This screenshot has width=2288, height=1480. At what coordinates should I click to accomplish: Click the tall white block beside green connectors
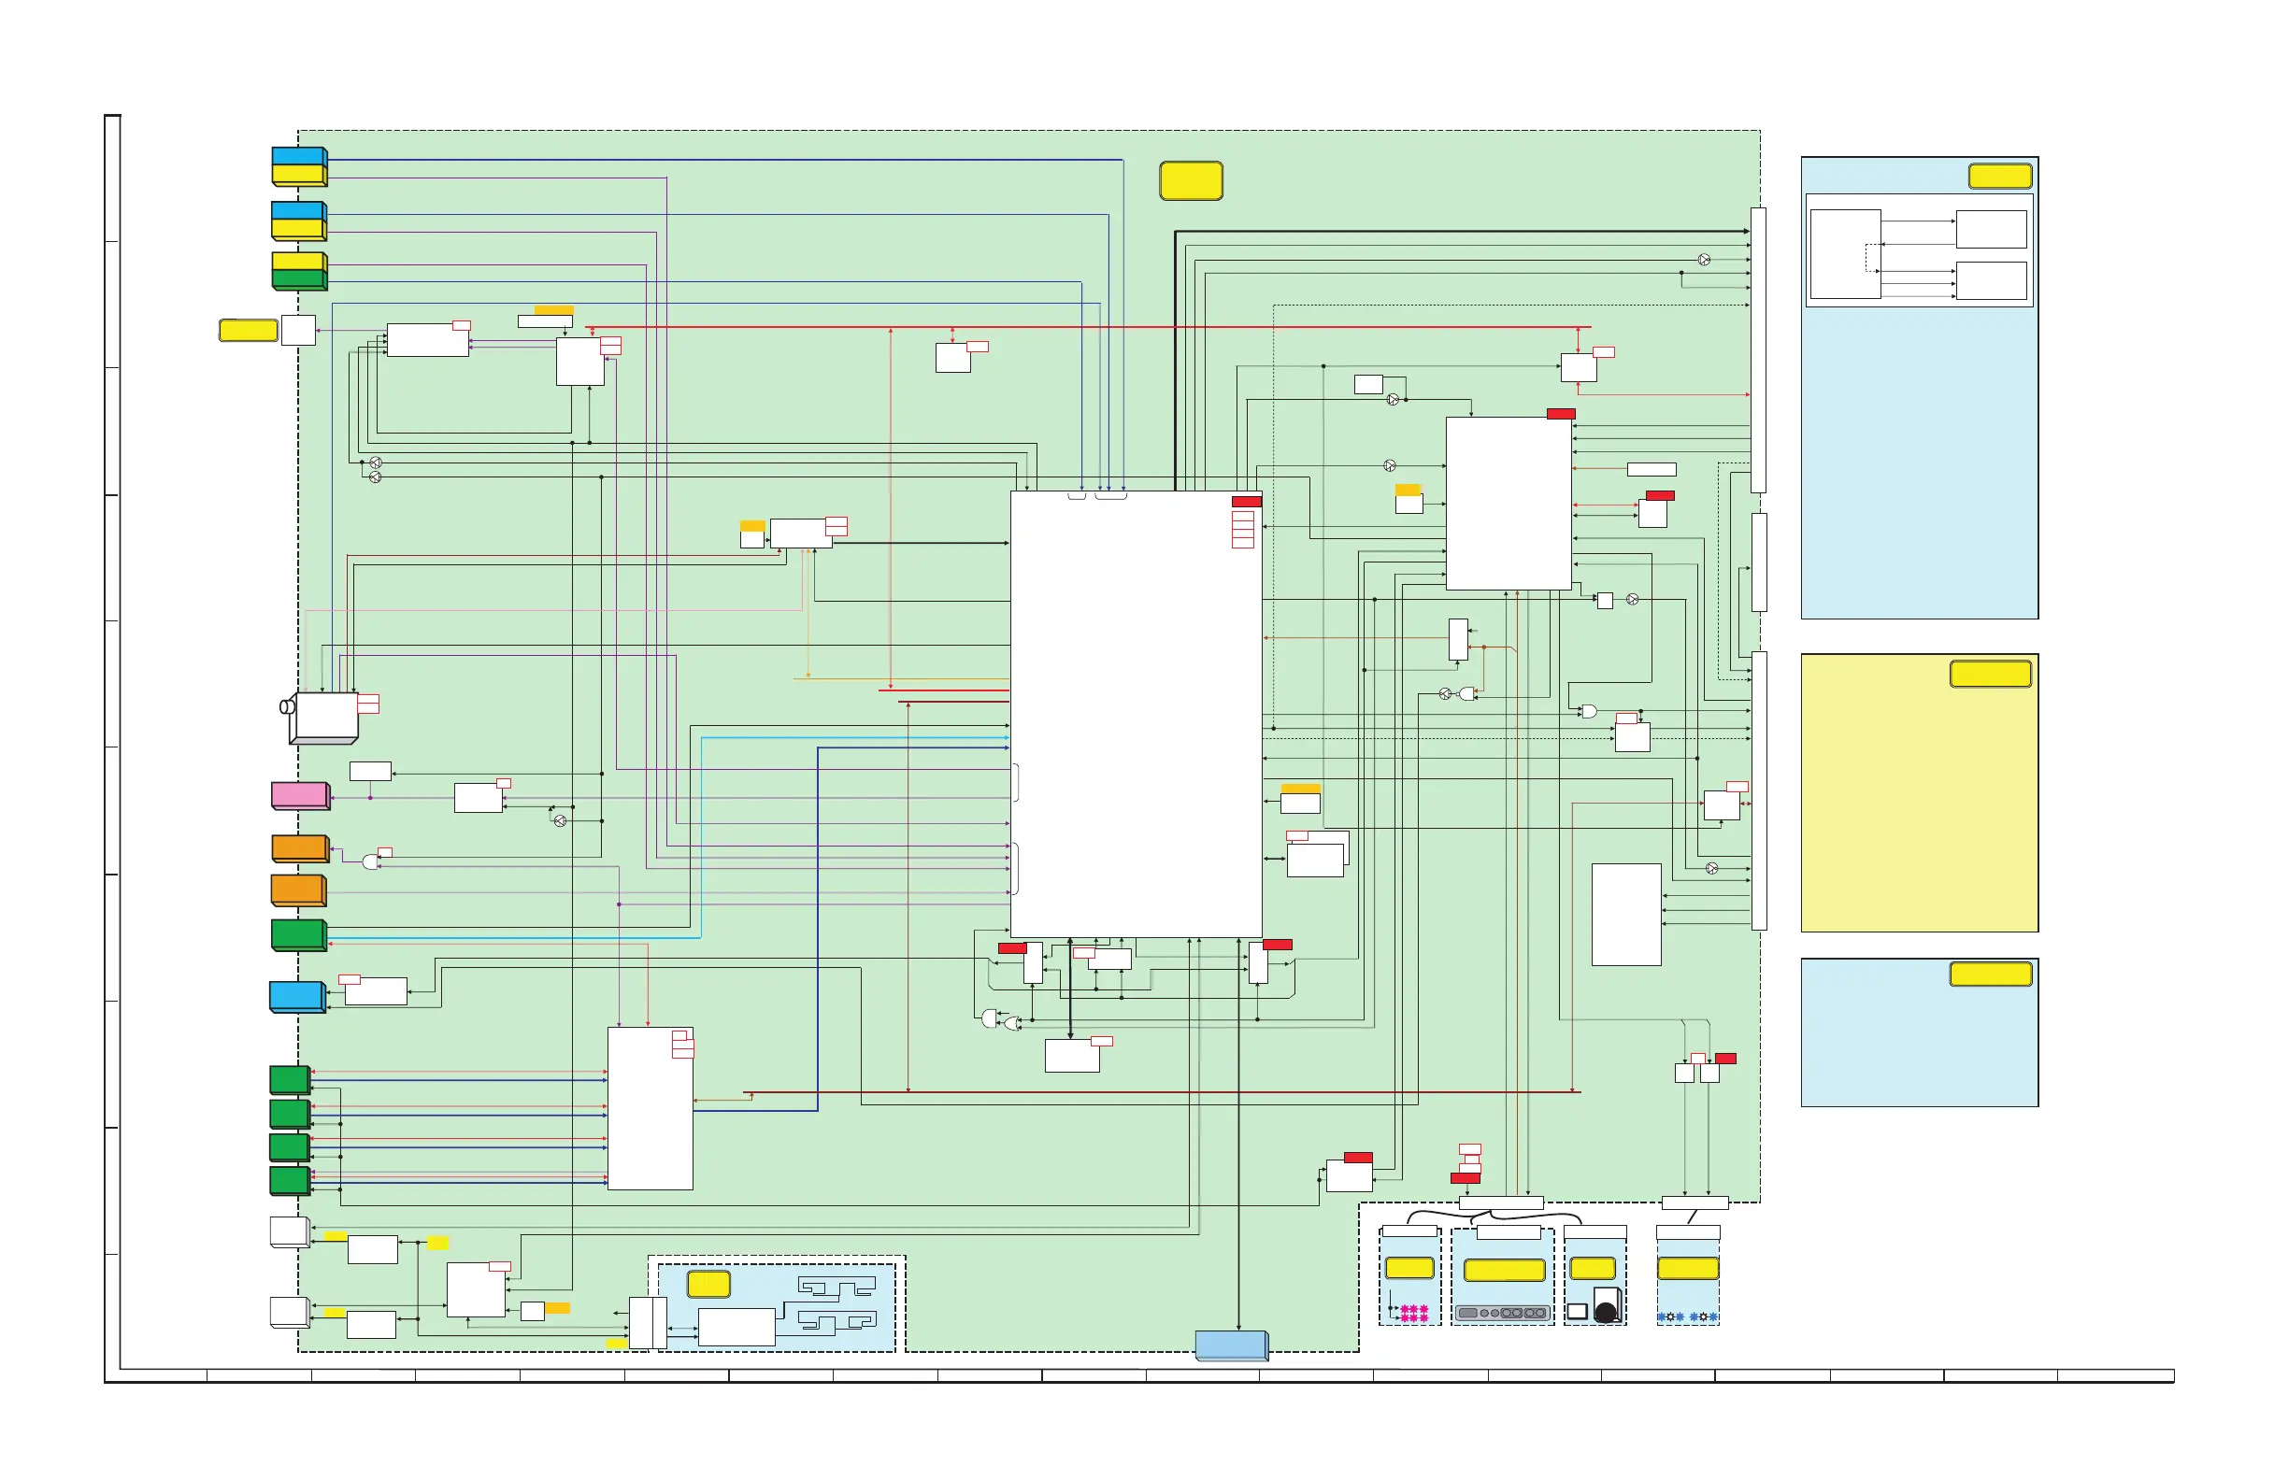pyautogui.click(x=650, y=1108)
